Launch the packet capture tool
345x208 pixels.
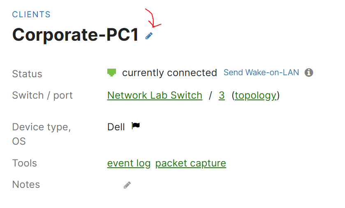coord(190,163)
